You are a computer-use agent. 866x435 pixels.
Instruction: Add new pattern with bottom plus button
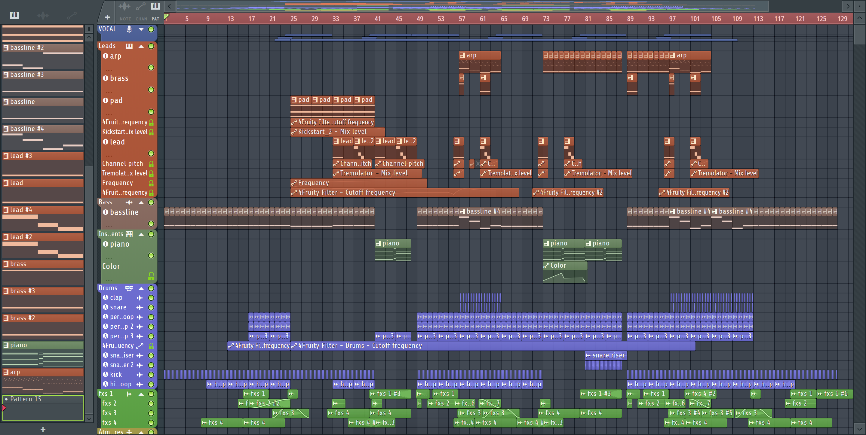[x=43, y=429]
